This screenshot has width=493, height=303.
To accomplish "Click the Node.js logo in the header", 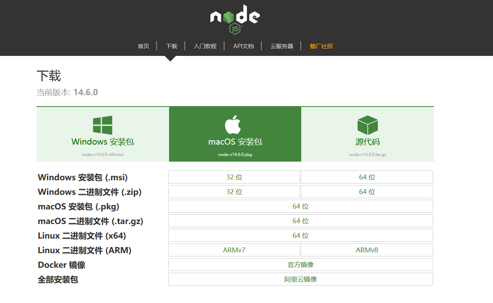I will (235, 19).
